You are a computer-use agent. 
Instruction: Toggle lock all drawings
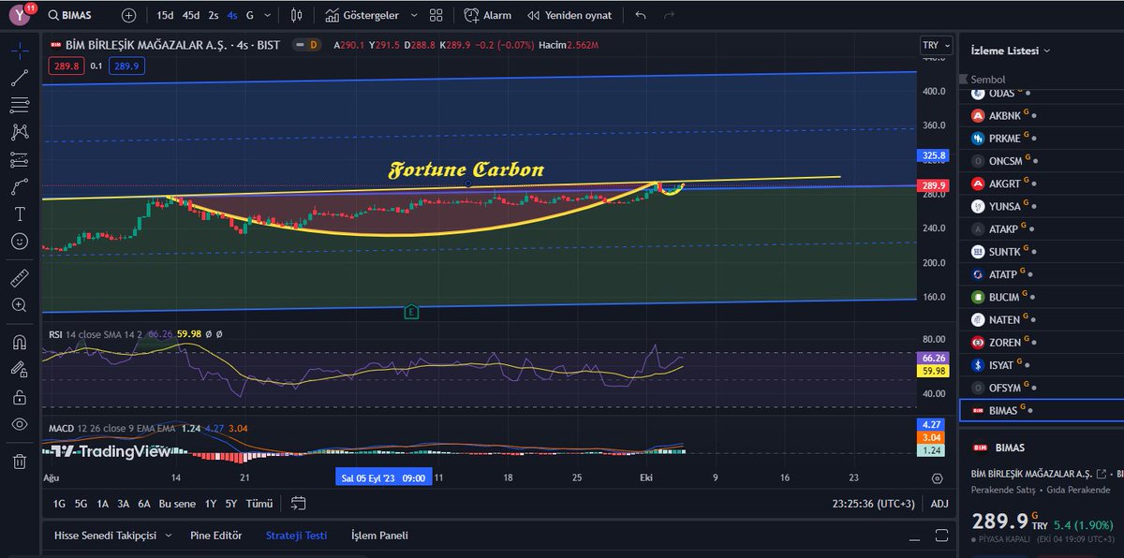[20, 397]
